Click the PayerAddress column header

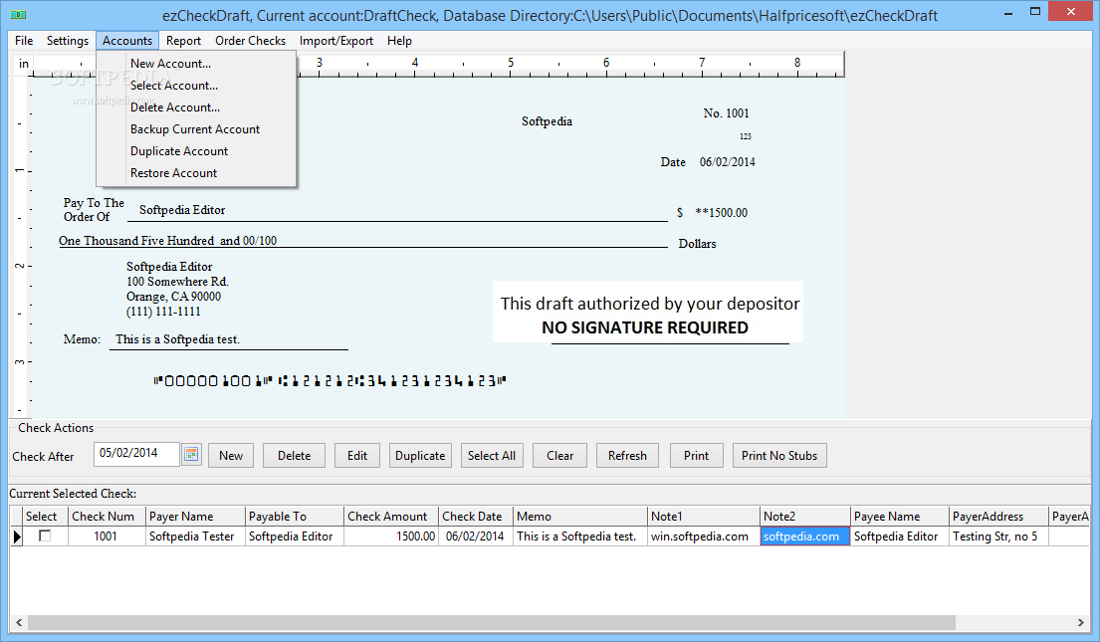click(x=999, y=517)
